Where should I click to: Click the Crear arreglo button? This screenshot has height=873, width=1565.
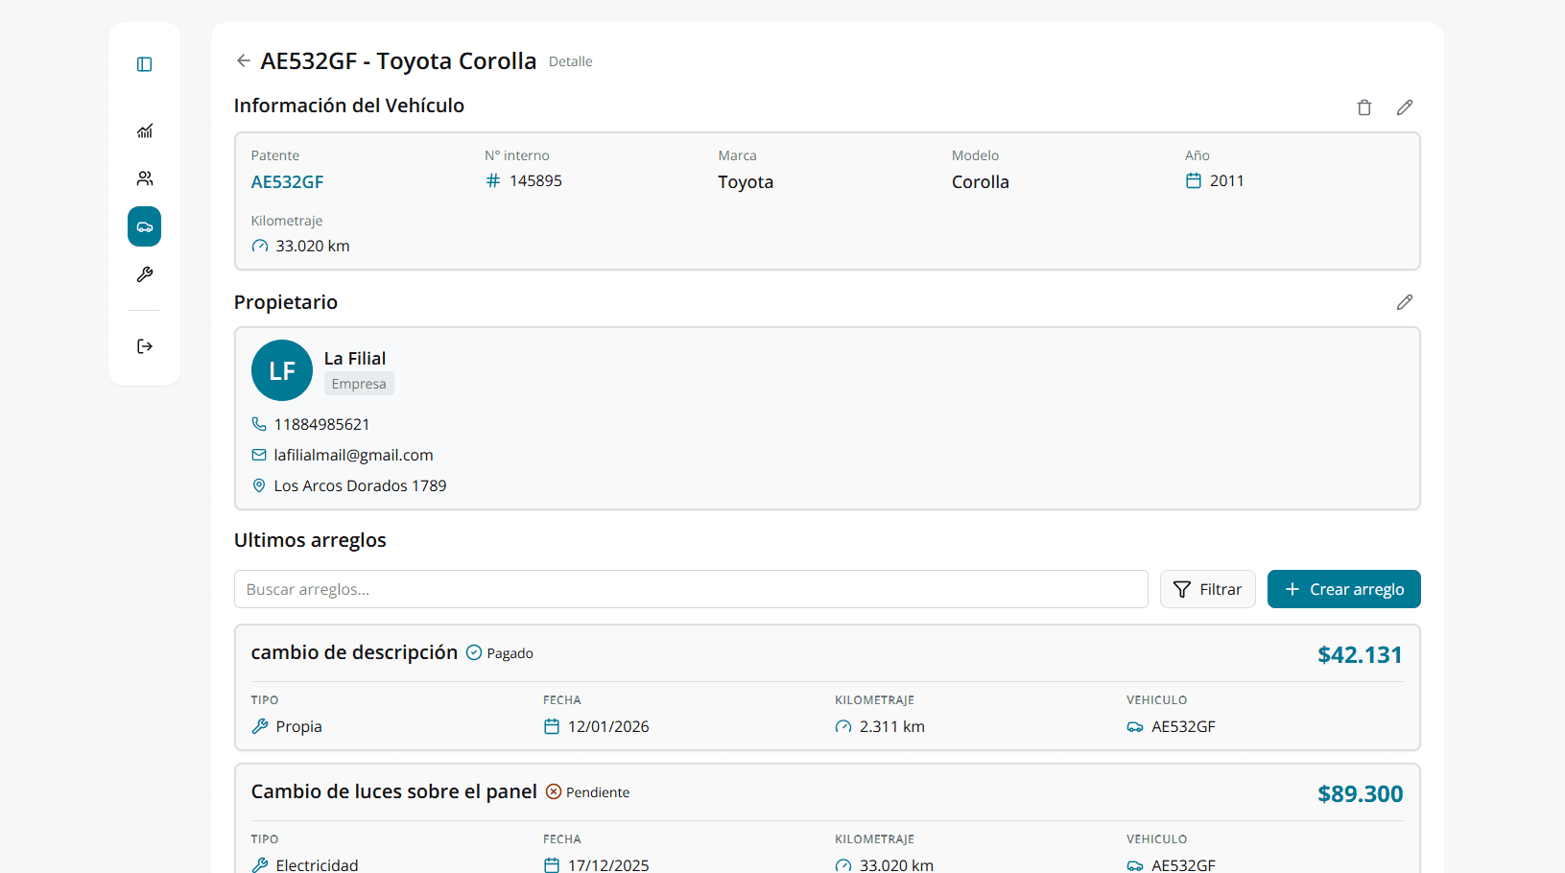tap(1343, 589)
